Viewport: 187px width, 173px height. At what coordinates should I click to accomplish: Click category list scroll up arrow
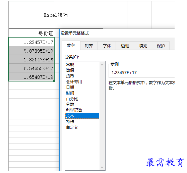coord(102,65)
